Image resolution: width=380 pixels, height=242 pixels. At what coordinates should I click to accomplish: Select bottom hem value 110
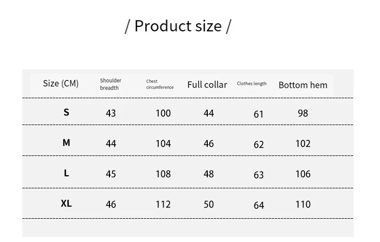tap(303, 205)
